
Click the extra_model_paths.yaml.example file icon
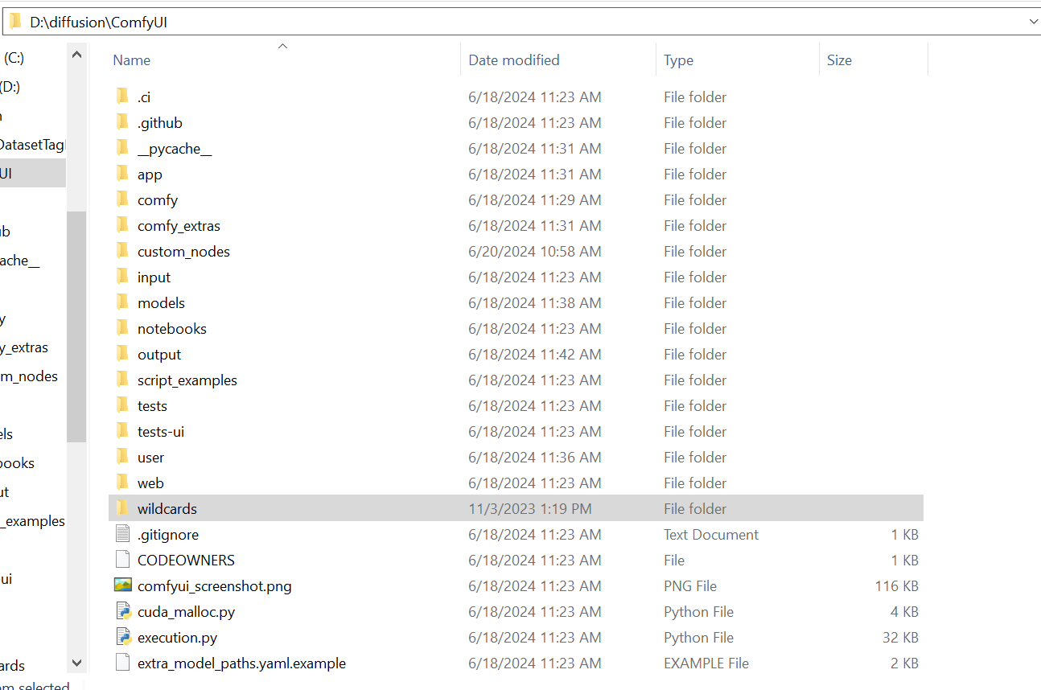[122, 663]
